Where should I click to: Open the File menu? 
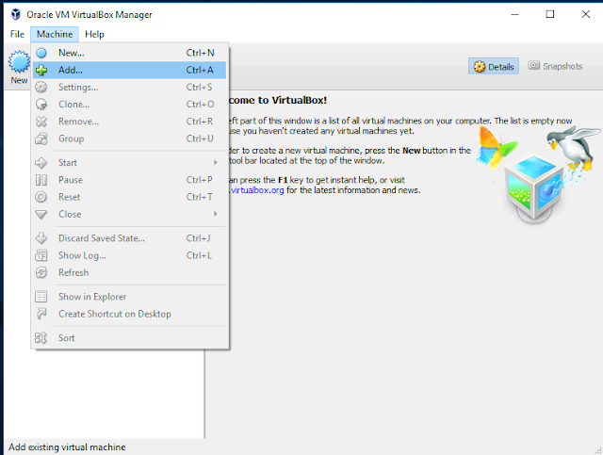[x=17, y=34]
